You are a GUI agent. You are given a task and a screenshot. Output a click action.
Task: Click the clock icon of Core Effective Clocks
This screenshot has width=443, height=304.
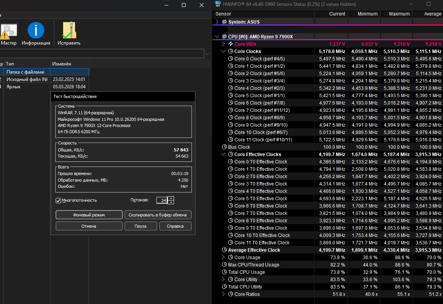(x=231, y=154)
